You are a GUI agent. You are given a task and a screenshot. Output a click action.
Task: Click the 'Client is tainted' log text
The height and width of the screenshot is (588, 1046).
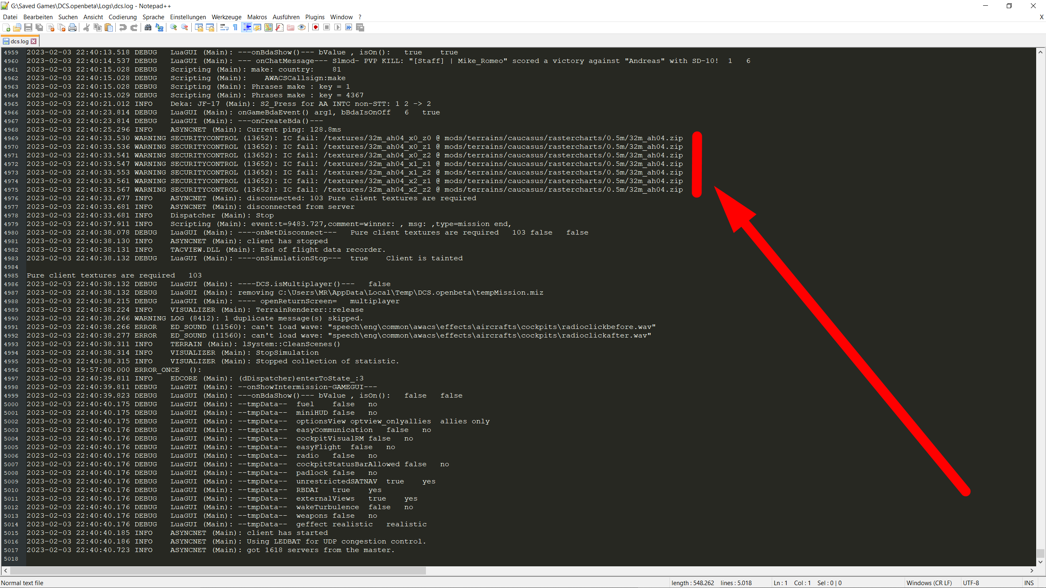click(424, 258)
